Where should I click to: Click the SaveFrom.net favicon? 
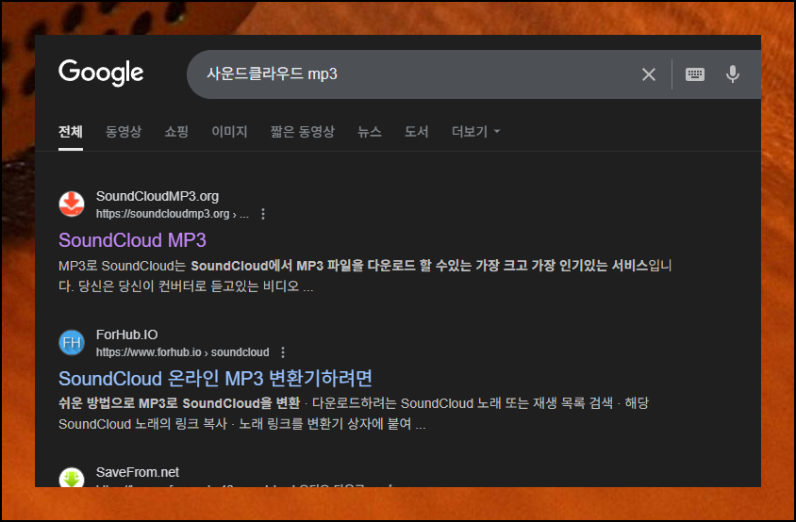[x=72, y=478]
